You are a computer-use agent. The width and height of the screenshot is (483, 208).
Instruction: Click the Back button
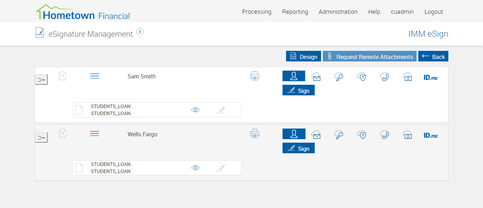(433, 57)
